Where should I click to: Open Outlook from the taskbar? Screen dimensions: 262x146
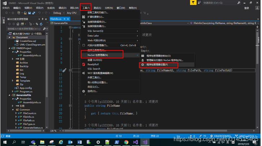(x=70, y=142)
